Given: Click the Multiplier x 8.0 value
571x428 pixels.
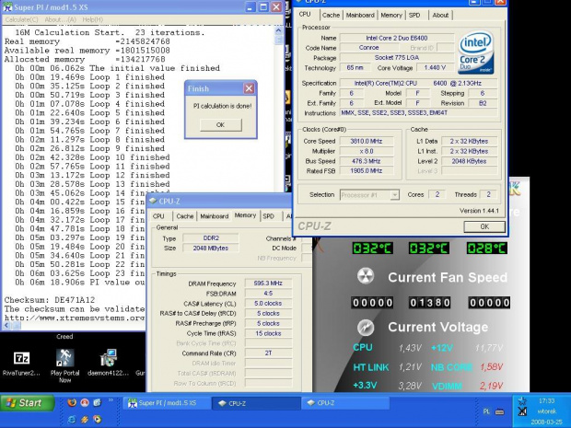Looking at the screenshot, I should (367, 151).
